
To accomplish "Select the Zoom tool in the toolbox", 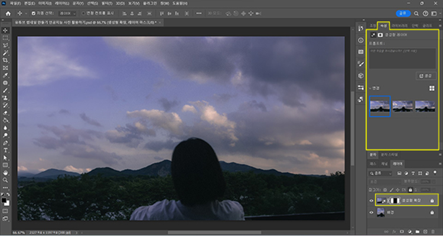I will click(5, 180).
